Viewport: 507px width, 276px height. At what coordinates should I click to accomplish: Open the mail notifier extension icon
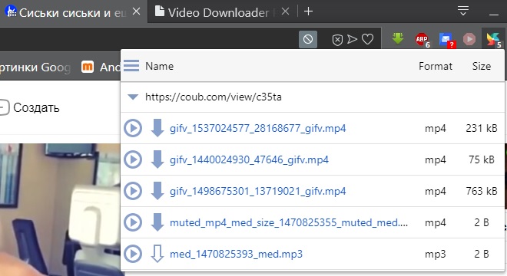447,40
